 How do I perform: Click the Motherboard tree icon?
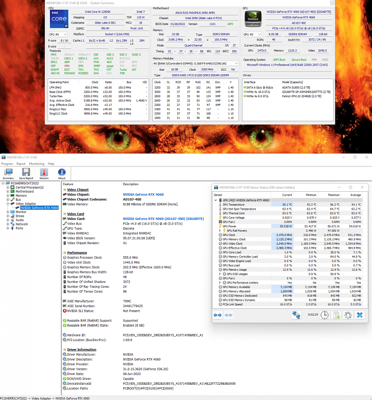tap(12, 191)
